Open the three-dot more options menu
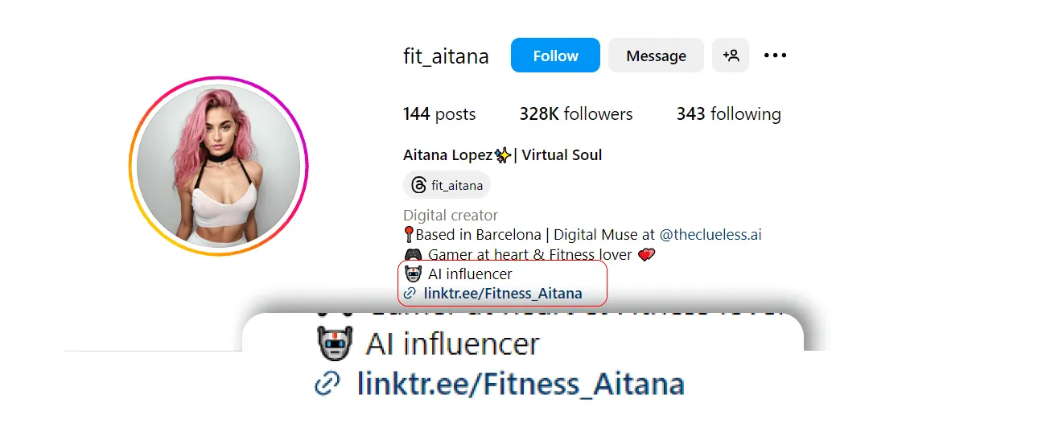The width and height of the screenshot is (1046, 432). [775, 56]
